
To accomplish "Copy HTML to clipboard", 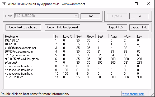I will (63, 27).
